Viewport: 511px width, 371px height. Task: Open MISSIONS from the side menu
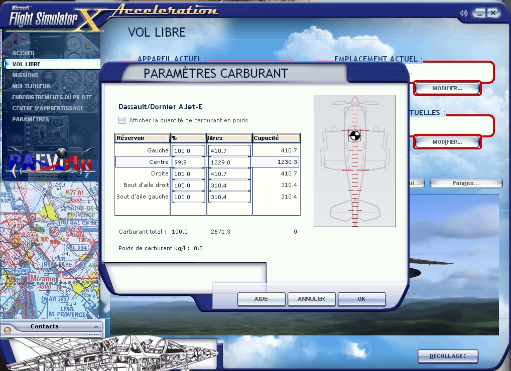click(x=25, y=75)
